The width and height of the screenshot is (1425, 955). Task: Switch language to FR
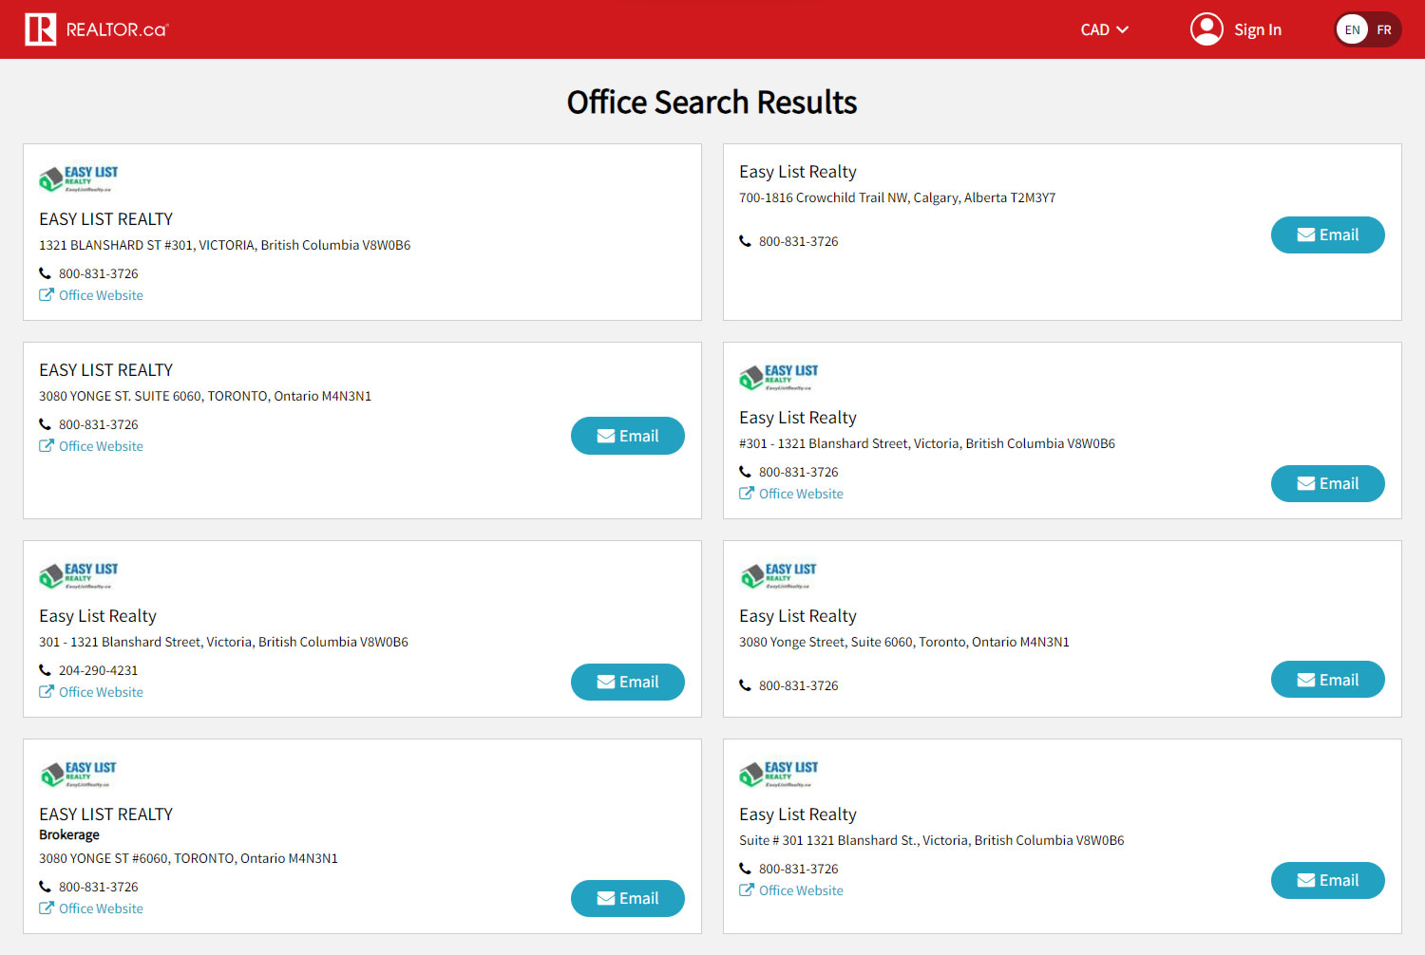click(1384, 29)
